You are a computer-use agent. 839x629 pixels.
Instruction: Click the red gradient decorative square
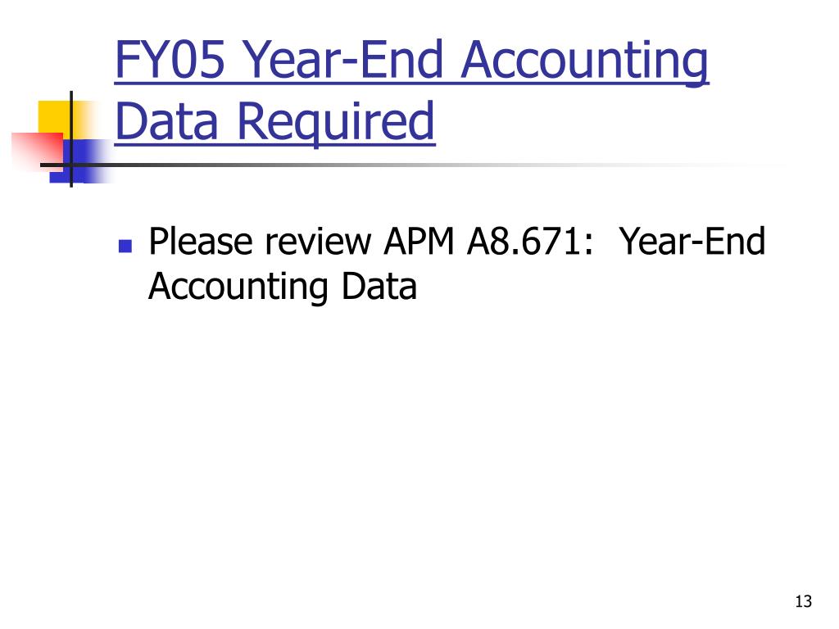coord(36,152)
